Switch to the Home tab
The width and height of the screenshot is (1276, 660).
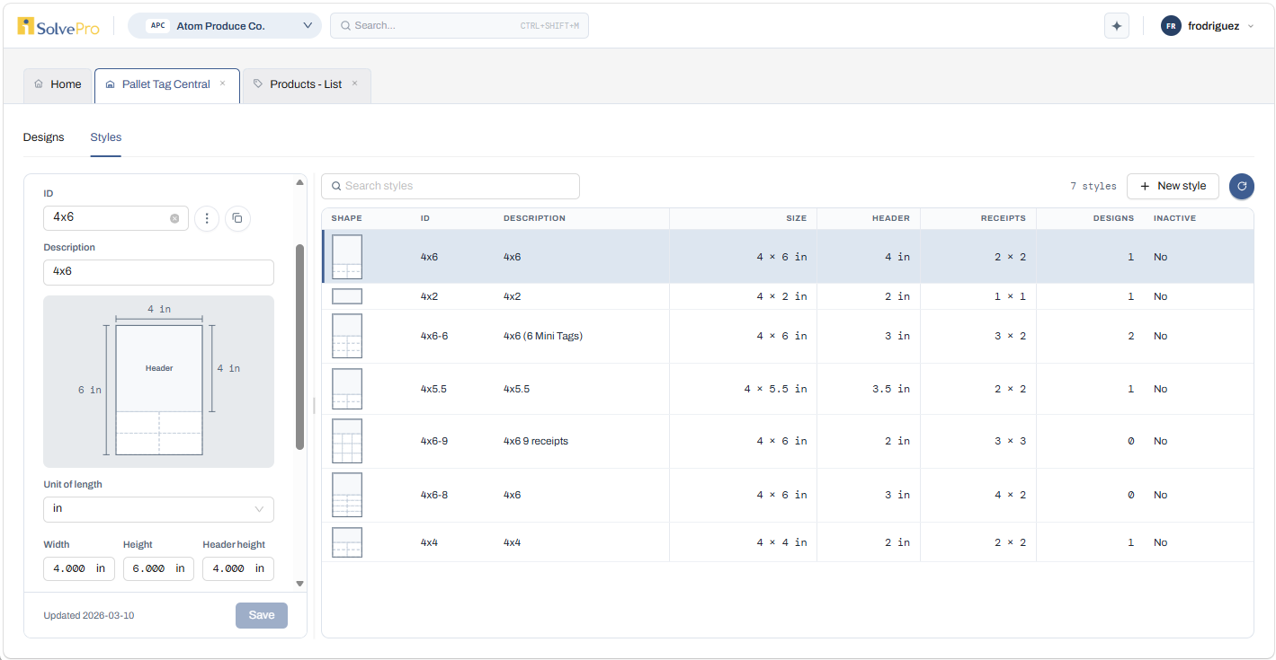[58, 84]
